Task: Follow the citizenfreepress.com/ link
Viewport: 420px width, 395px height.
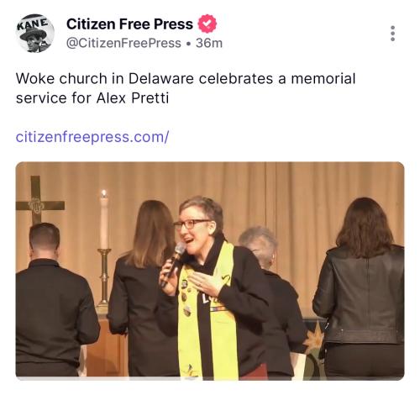Action: click(92, 137)
